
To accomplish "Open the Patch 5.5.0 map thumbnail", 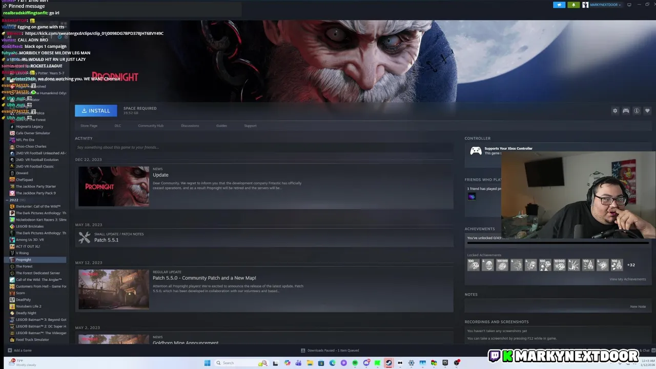I will (x=114, y=289).
